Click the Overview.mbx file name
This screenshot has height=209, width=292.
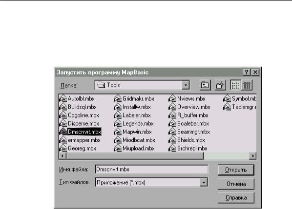(194, 107)
